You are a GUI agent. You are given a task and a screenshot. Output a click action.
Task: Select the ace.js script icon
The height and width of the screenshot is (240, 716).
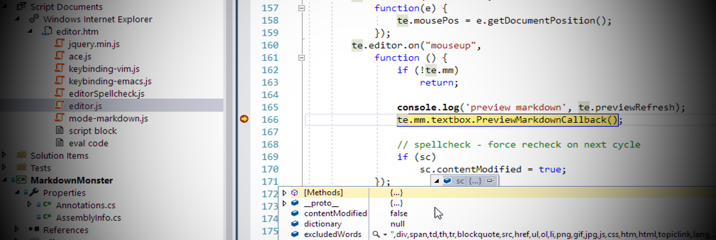(60, 56)
